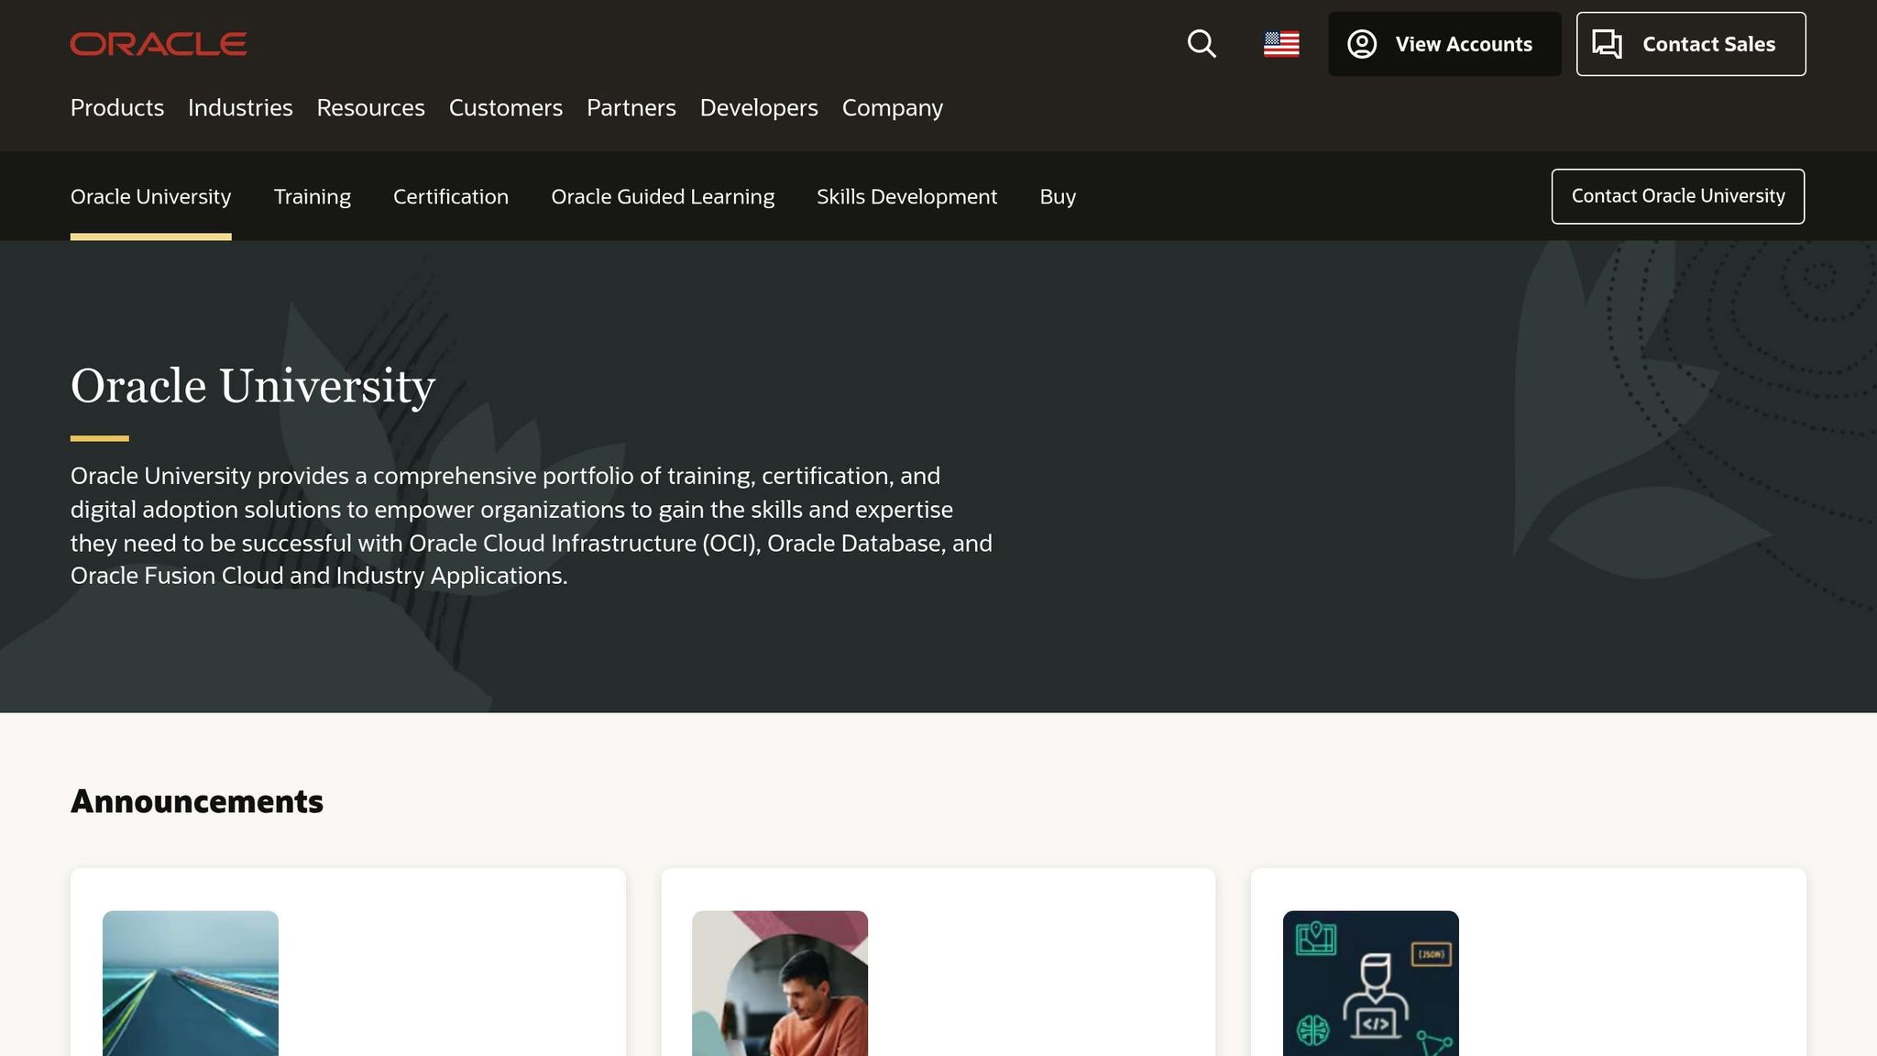Viewport: 1877px width, 1056px height.
Task: Open Oracle Guided Learning tab
Action: pos(663,197)
